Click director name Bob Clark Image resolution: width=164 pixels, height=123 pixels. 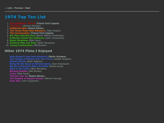(35, 40)
